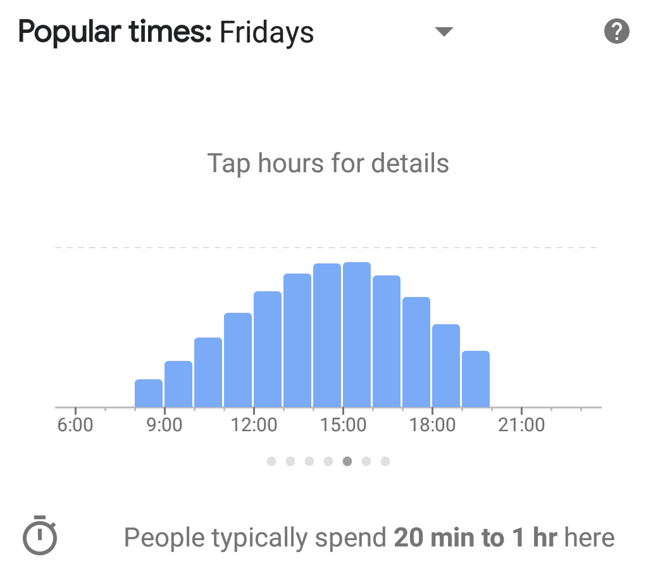Click the Popular times heading
The height and width of the screenshot is (568, 646).
(x=115, y=32)
